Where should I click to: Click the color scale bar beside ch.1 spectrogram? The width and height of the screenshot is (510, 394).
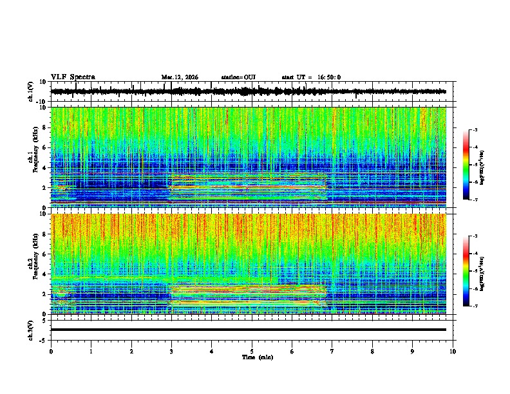coord(466,165)
